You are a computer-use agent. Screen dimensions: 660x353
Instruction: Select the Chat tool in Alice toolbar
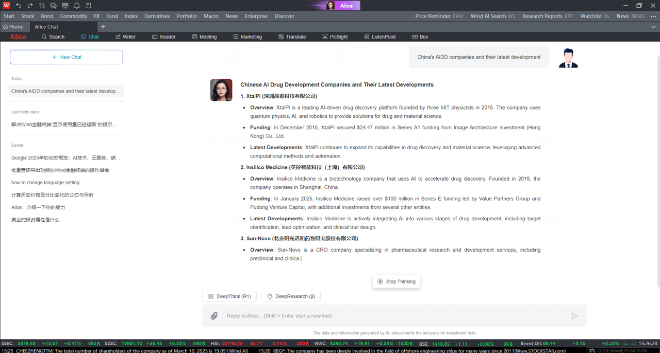(x=90, y=37)
